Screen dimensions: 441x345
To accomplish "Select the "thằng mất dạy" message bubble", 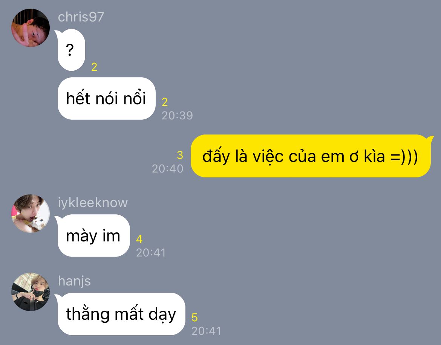I will coord(120,314).
